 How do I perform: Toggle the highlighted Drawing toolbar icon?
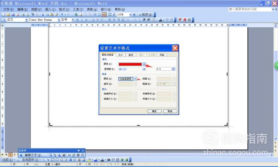104,14
